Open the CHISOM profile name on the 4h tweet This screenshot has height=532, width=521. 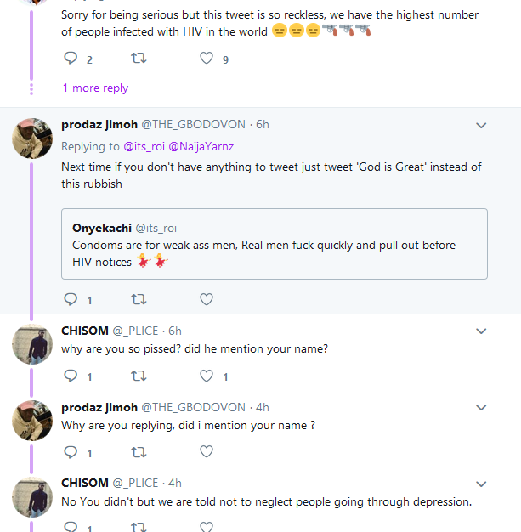[x=84, y=483]
